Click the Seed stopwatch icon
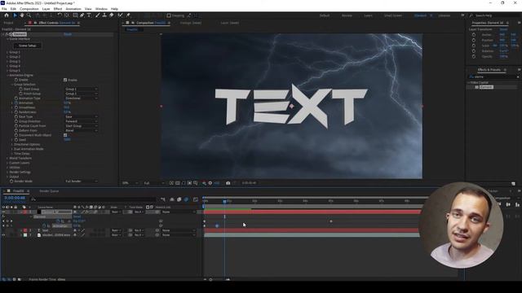 16,140
